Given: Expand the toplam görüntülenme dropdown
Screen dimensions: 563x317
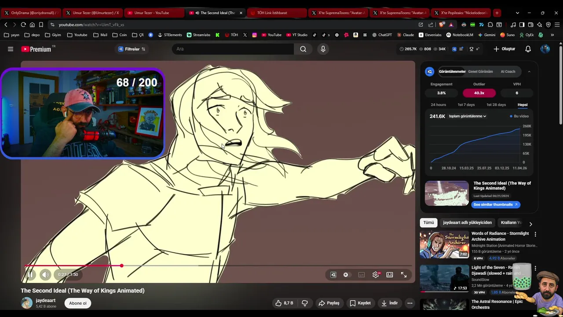Looking at the screenshot, I should pos(468,116).
